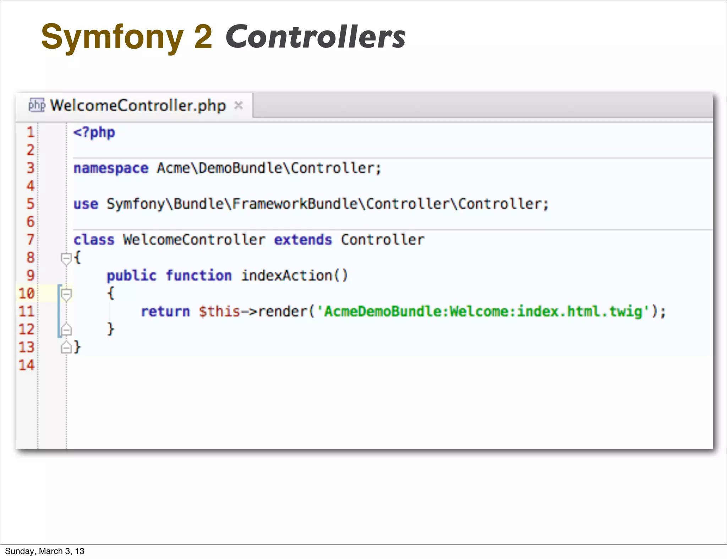Select the WelcomeController.php editor tab
The width and height of the screenshot is (727, 559).
tap(134, 105)
